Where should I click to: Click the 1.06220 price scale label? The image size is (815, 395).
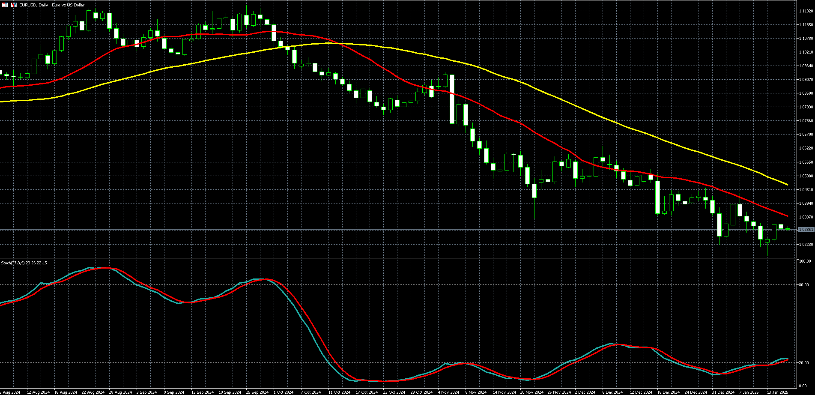(x=806, y=148)
